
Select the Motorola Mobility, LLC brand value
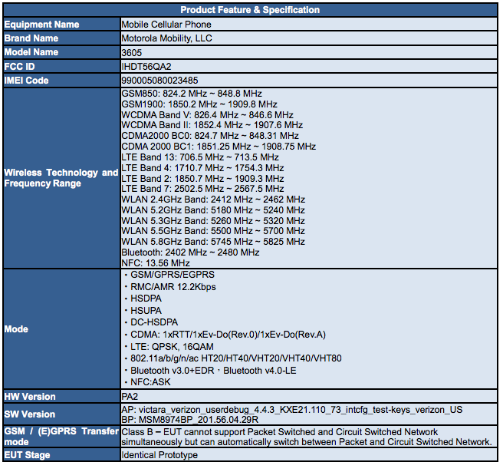click(x=166, y=38)
